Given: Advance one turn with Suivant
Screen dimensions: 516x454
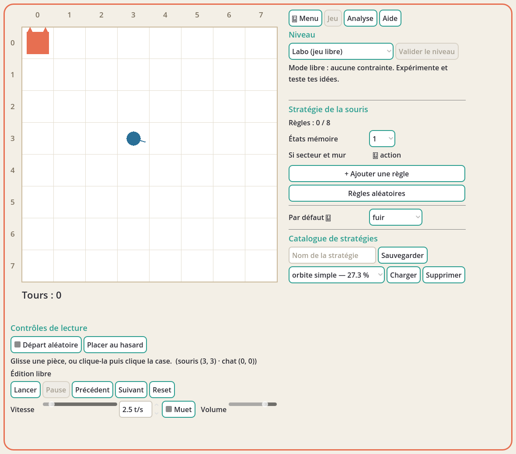Looking at the screenshot, I should tap(131, 390).
